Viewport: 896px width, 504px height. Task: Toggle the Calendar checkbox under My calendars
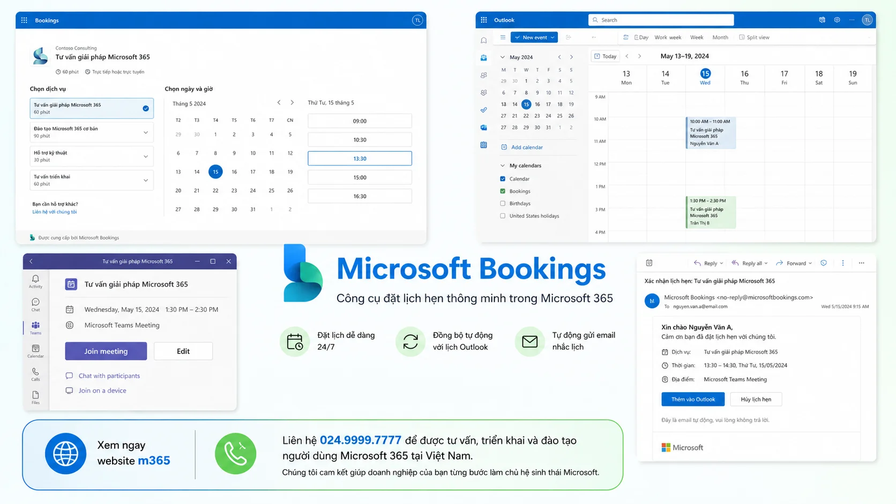tap(503, 179)
